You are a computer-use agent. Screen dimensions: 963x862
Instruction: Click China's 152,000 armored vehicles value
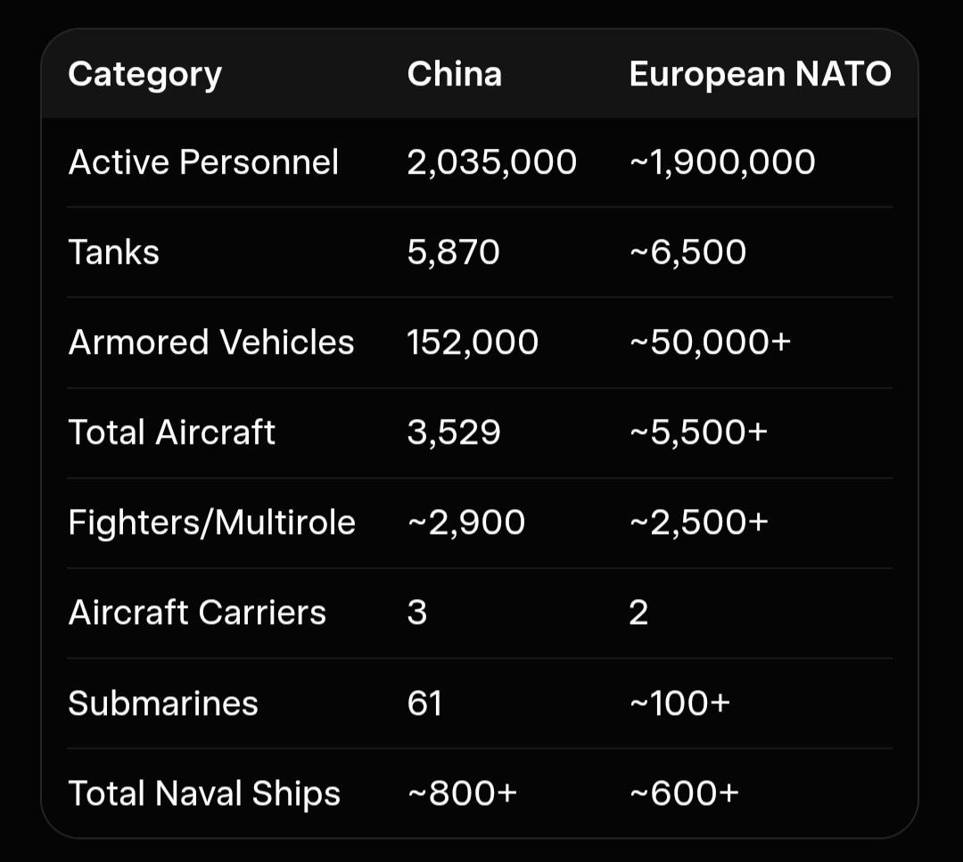(473, 343)
